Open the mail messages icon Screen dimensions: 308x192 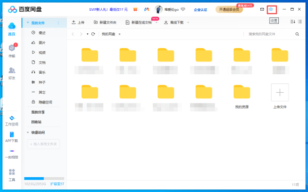coord(262,9)
